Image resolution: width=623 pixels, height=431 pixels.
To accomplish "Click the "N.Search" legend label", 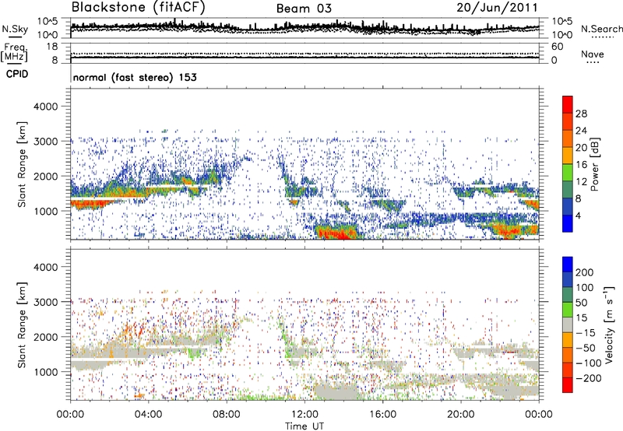I will (x=601, y=29).
